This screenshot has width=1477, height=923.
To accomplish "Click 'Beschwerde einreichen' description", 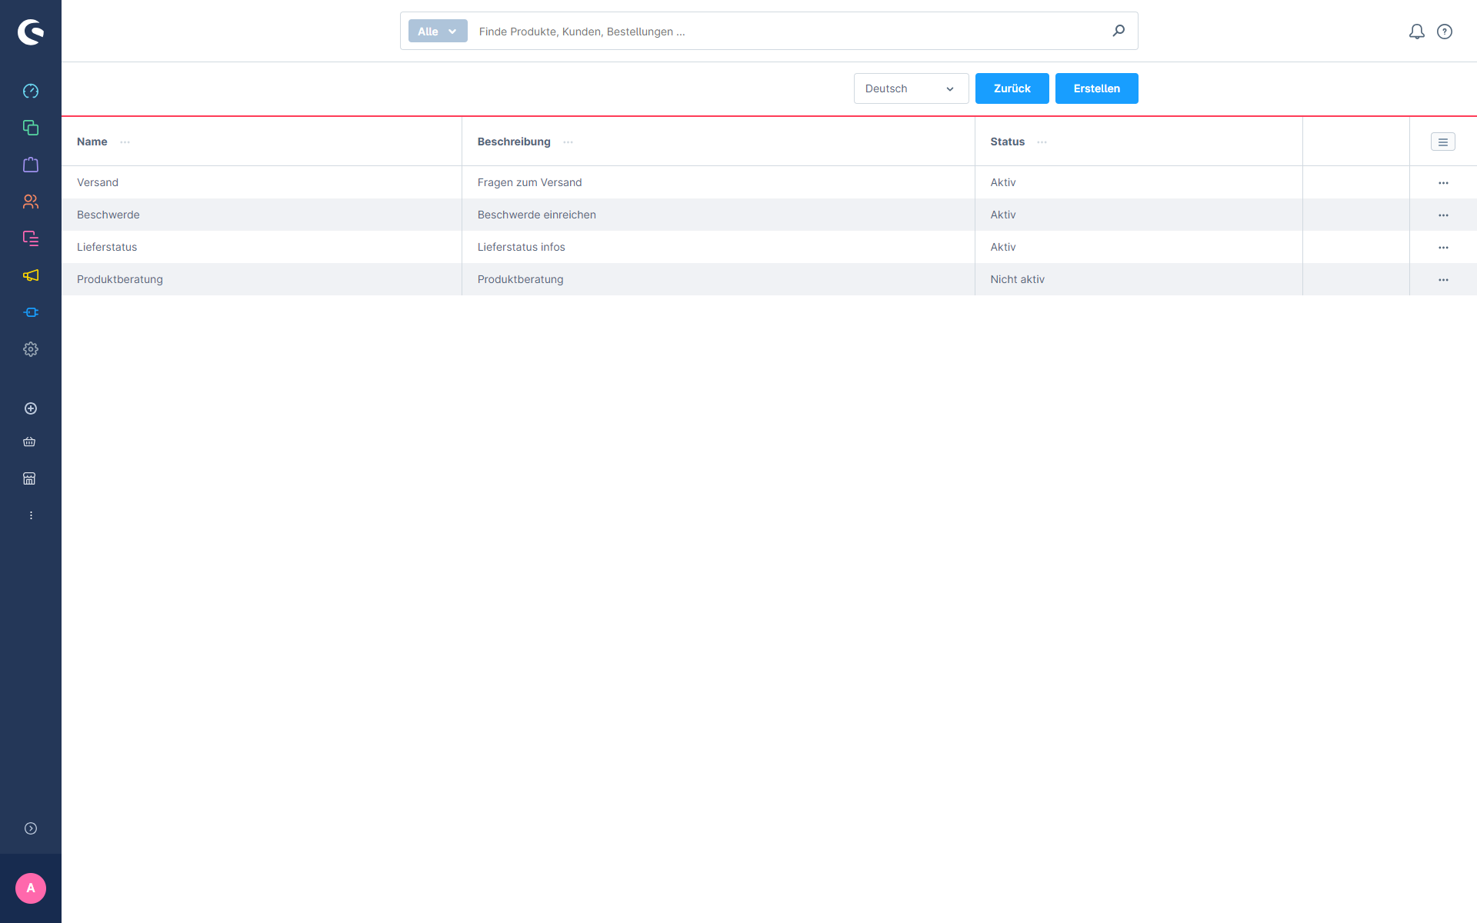I will tap(537, 215).
